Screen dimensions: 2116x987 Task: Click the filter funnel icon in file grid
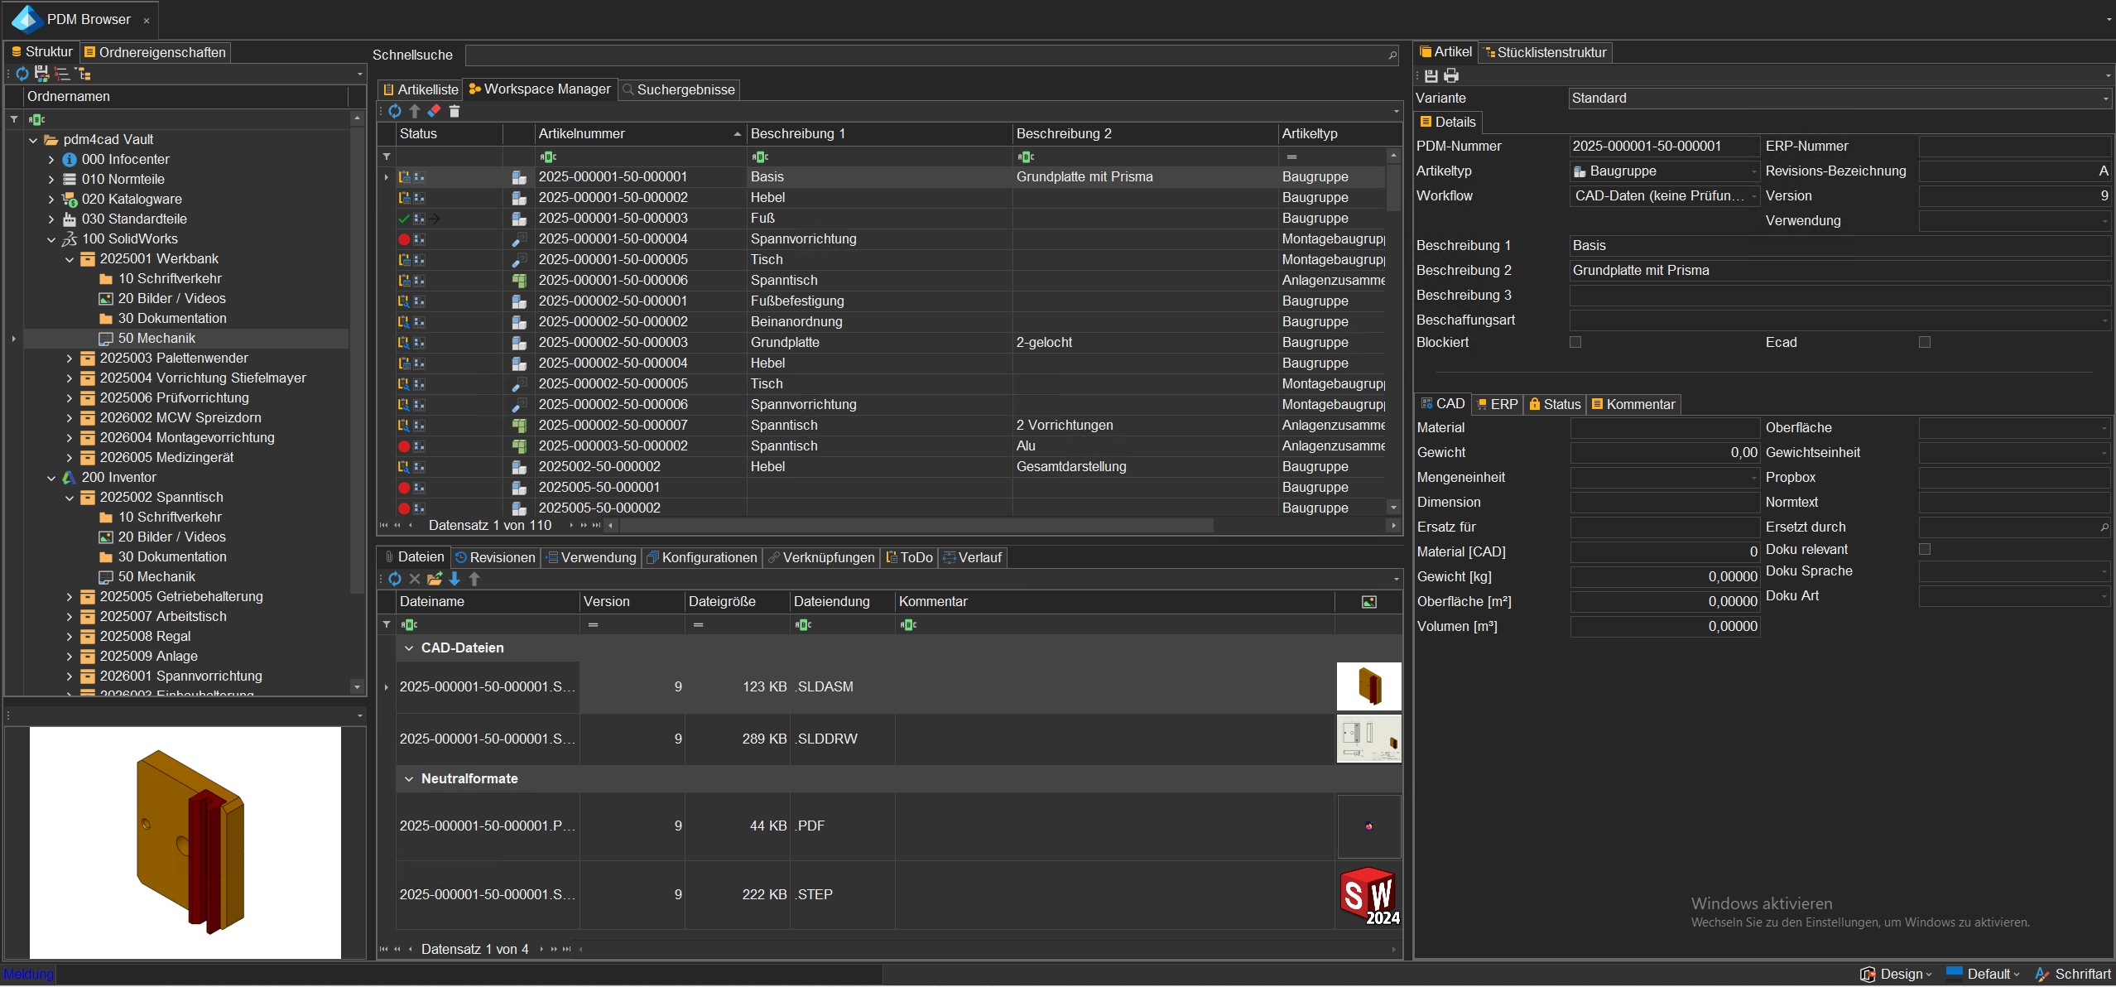(387, 624)
